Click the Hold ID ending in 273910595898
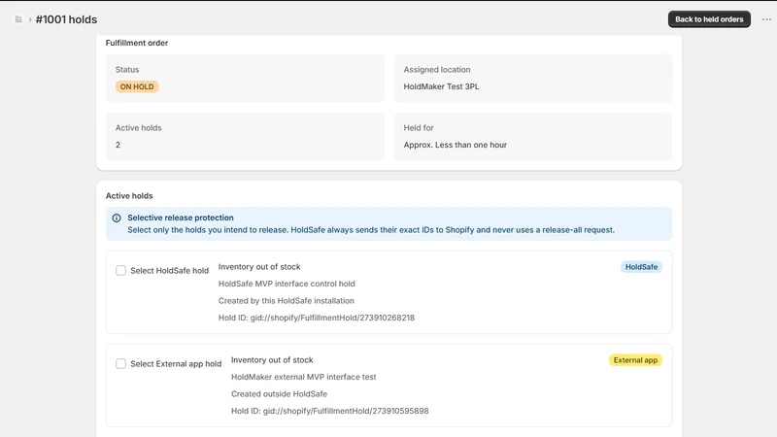Screen dimensions: 777x437 click(329, 411)
